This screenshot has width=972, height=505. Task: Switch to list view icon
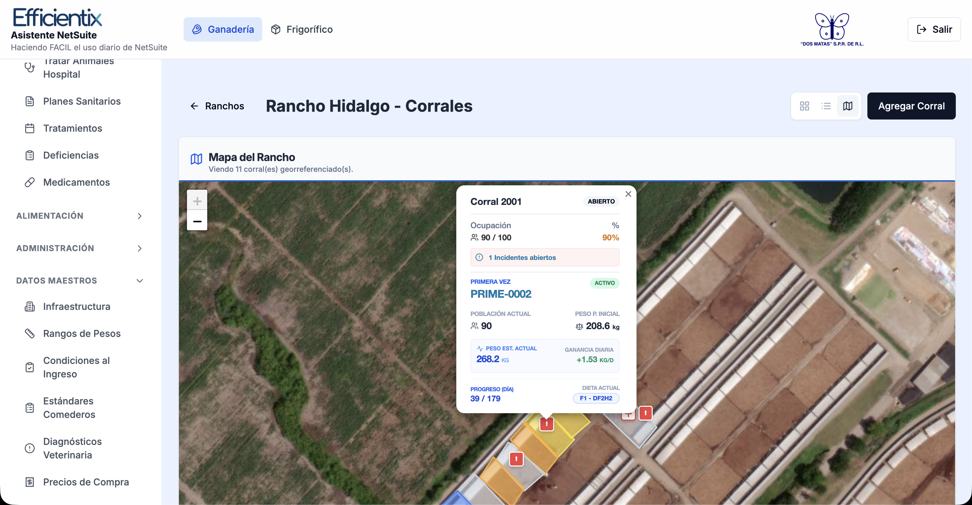tap(826, 106)
